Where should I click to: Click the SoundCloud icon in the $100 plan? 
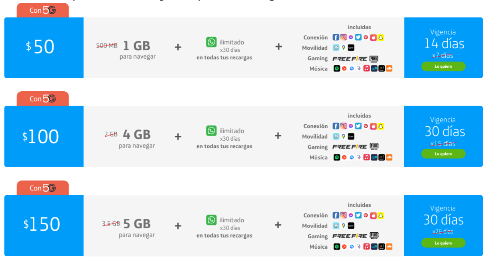[x=389, y=157]
